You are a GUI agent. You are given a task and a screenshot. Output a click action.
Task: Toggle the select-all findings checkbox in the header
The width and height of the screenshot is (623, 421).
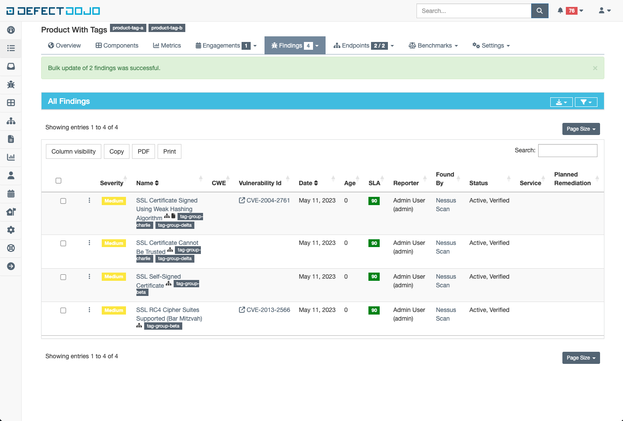coord(58,180)
